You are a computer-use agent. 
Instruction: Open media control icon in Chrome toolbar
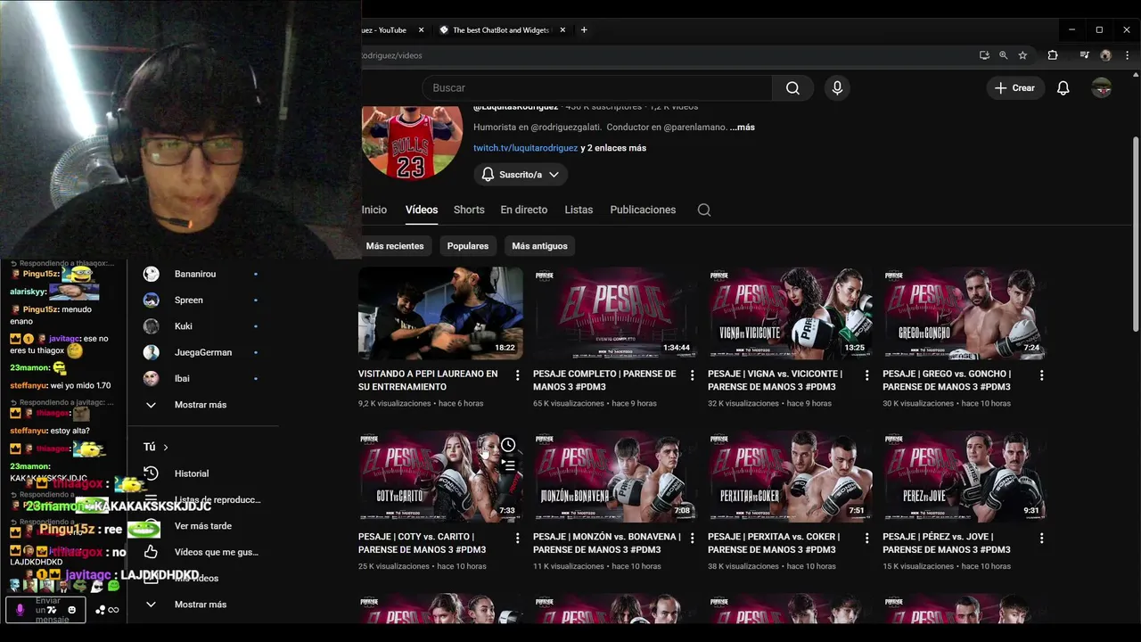(x=1084, y=55)
